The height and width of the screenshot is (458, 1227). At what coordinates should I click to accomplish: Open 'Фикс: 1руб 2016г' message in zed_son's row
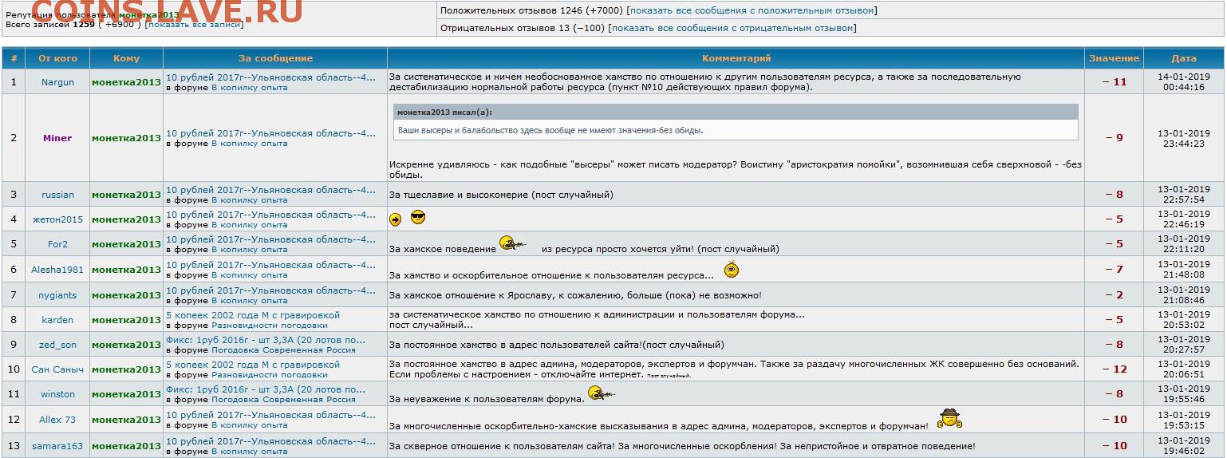(x=266, y=340)
